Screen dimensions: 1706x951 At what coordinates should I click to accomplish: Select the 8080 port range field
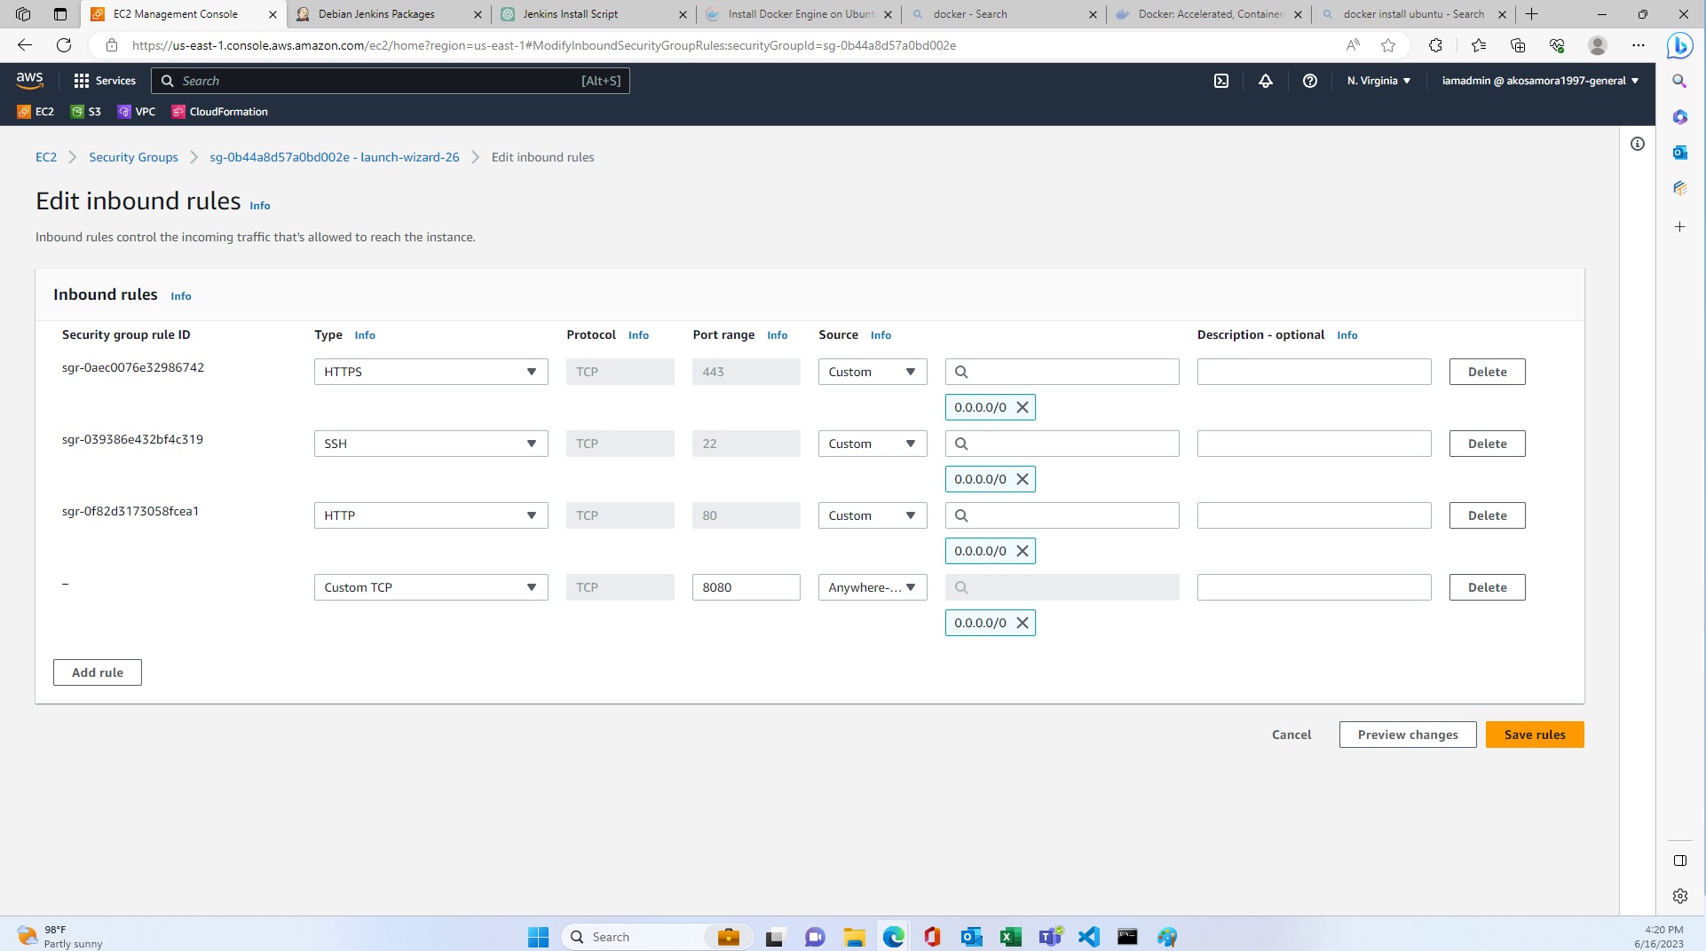tap(746, 587)
